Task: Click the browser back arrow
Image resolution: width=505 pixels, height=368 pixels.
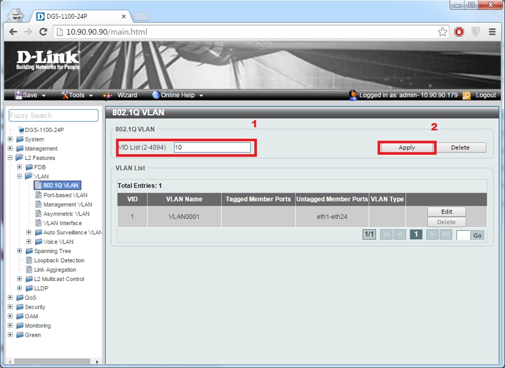Action: 13,32
